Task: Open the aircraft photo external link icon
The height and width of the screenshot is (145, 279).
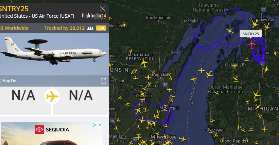Action: coord(103,81)
